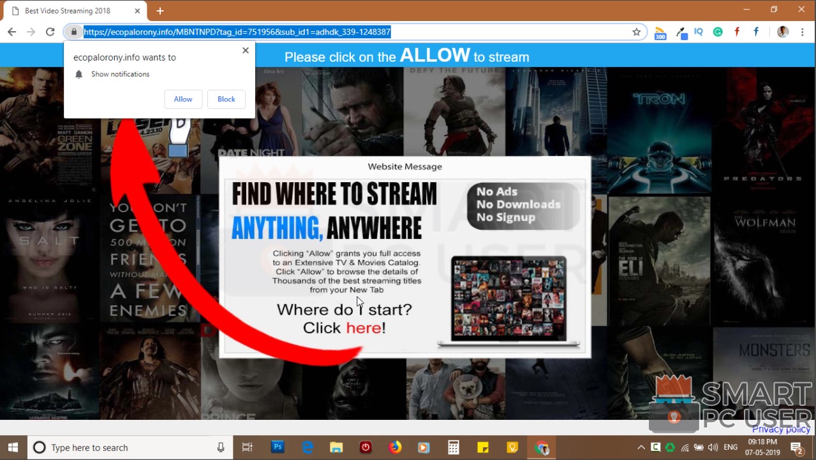Viewport: 816px width, 460px height.
Task: Block notifications from ecopalorony.info
Action: [x=226, y=99]
